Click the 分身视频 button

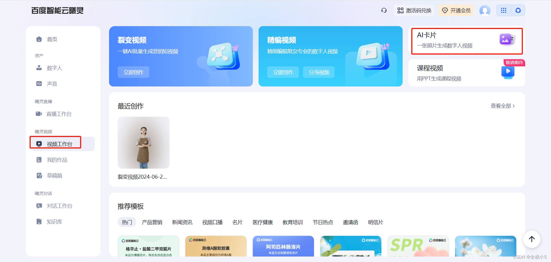pos(319,72)
